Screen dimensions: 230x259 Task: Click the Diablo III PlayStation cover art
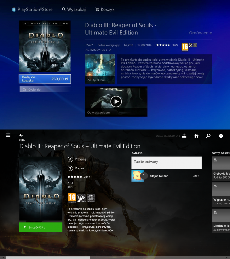point(45,46)
